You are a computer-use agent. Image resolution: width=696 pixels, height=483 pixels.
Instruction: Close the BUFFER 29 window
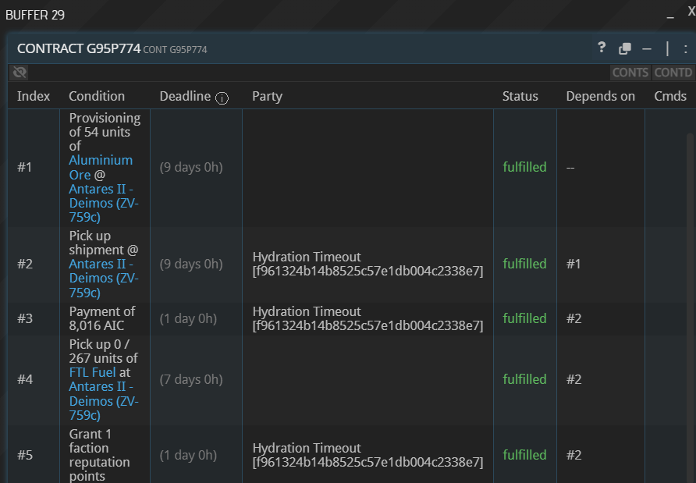(x=691, y=12)
